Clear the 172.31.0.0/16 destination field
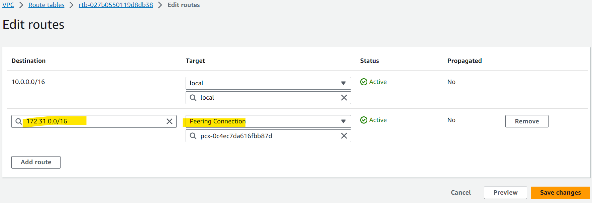 tap(169, 121)
